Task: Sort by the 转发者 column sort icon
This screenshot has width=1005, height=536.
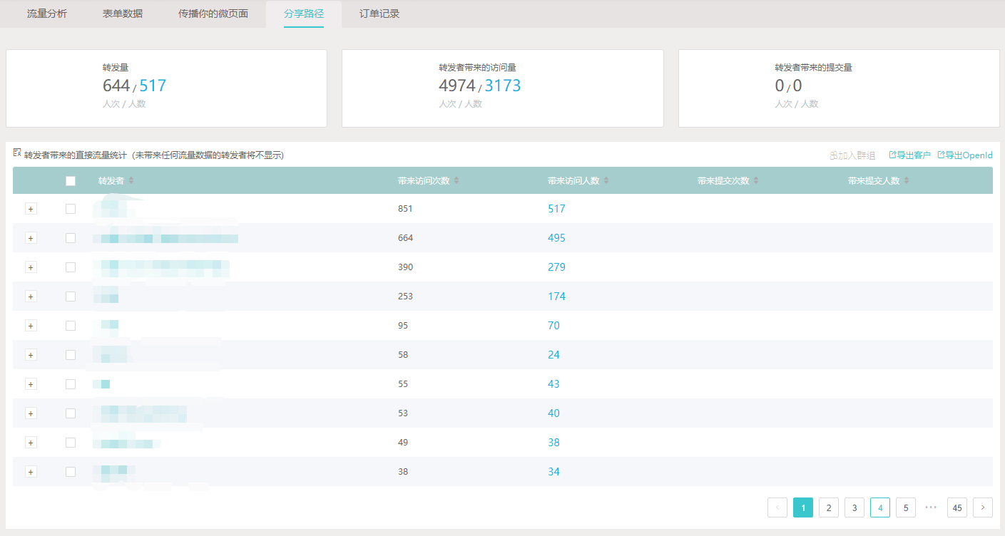Action: 131,181
